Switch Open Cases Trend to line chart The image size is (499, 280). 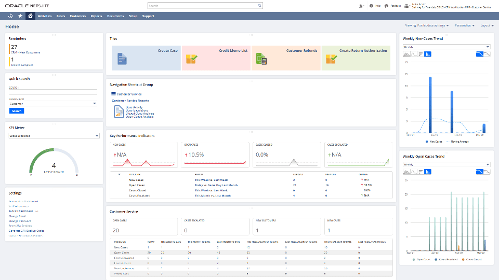(x=413, y=172)
